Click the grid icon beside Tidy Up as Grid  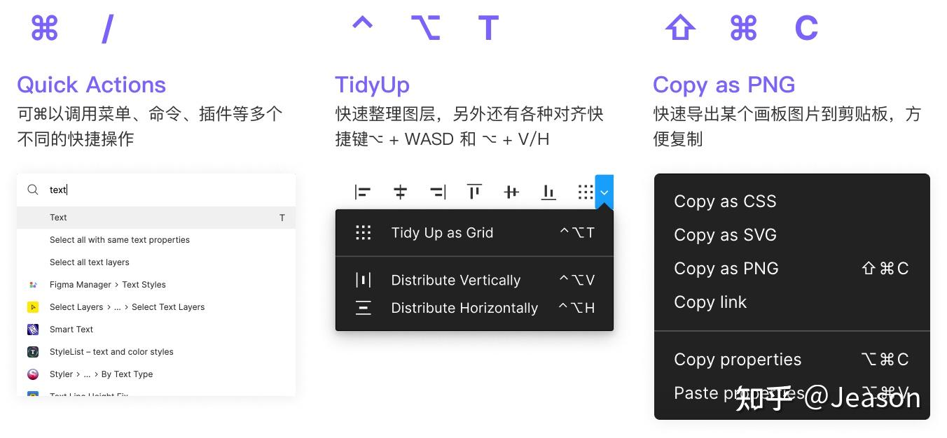pos(363,233)
